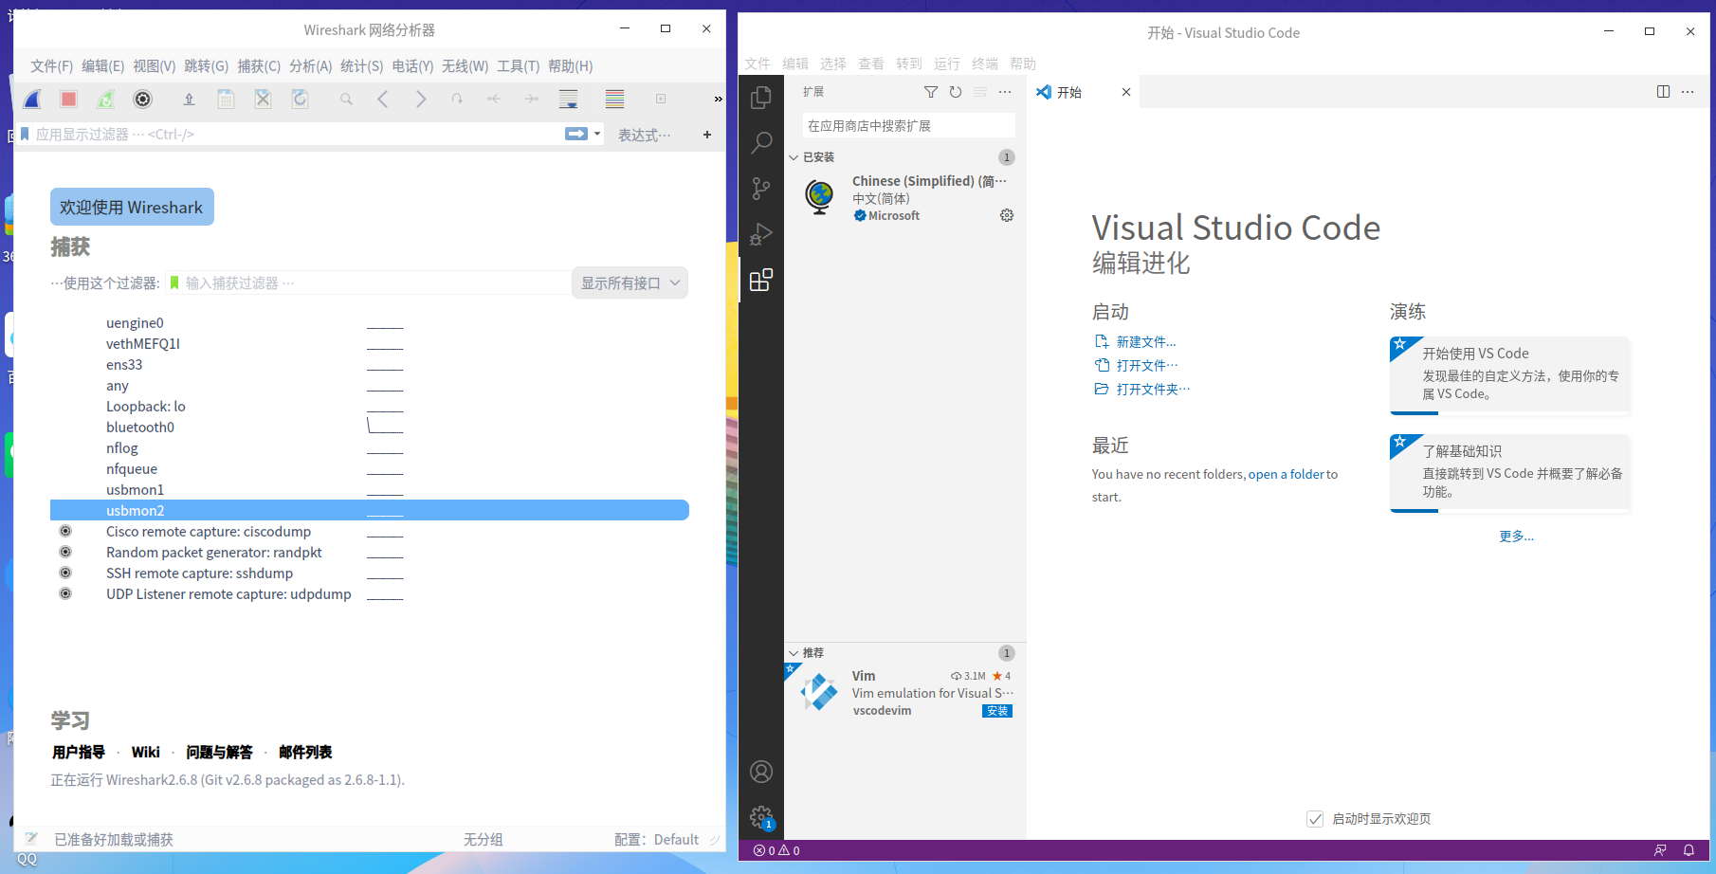Open the Explorer icon in VS Code activity bar
This screenshot has height=874, width=1716.
tap(761, 98)
